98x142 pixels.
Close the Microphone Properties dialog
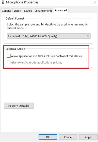(94, 2)
